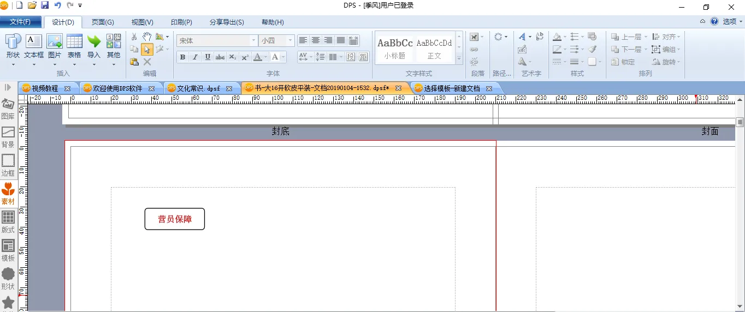Open the 宋体 font name dropdown
Image resolution: width=745 pixels, height=312 pixels.
pos(253,41)
